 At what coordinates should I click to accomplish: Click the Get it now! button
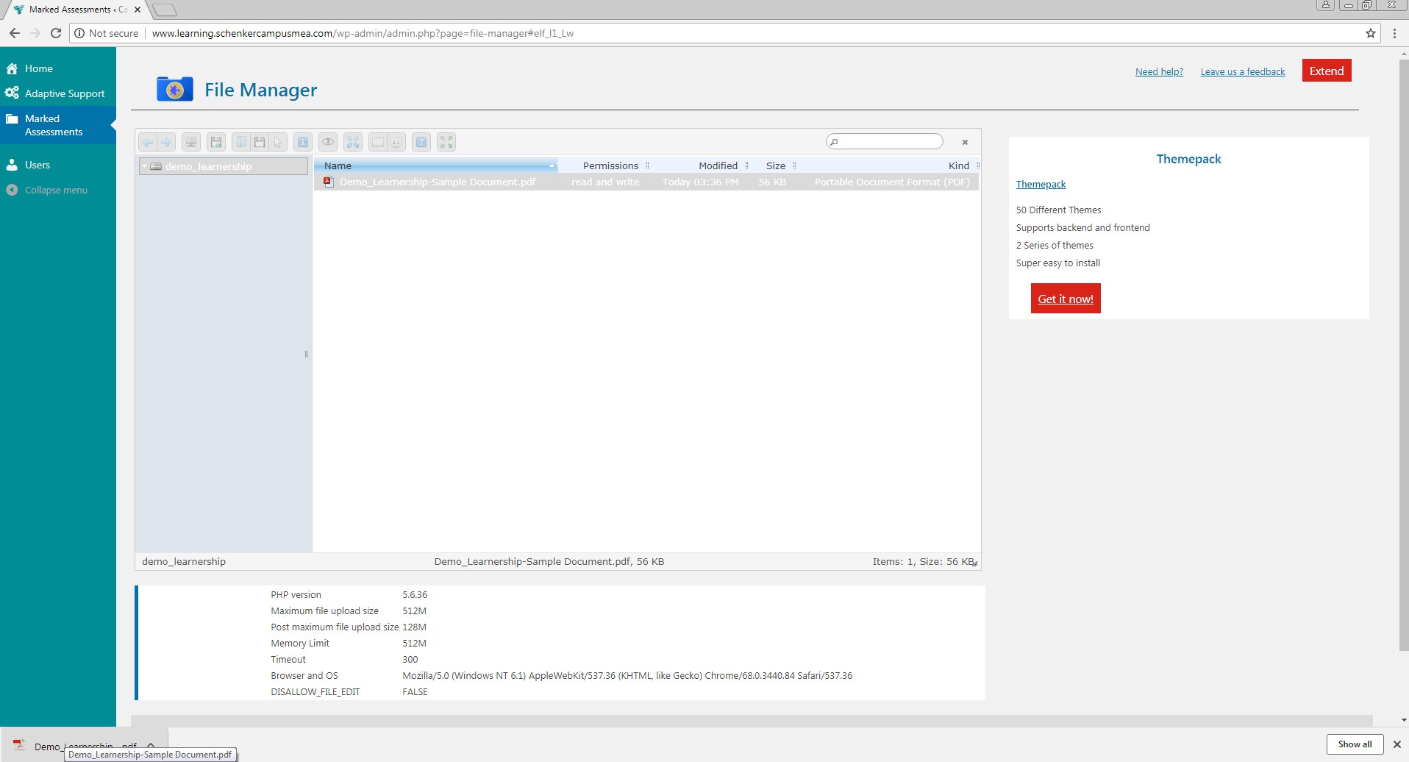pyautogui.click(x=1065, y=299)
